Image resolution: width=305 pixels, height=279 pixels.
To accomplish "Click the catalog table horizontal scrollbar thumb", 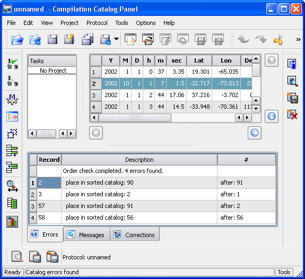I will [135, 118].
